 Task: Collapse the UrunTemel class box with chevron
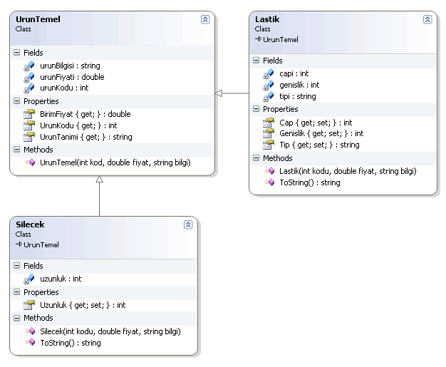pos(205,19)
